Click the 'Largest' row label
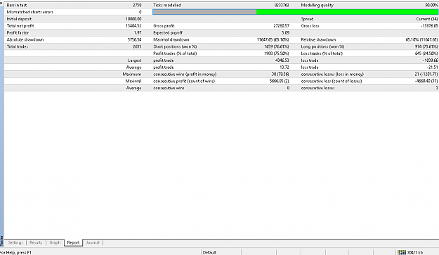 coord(135,60)
